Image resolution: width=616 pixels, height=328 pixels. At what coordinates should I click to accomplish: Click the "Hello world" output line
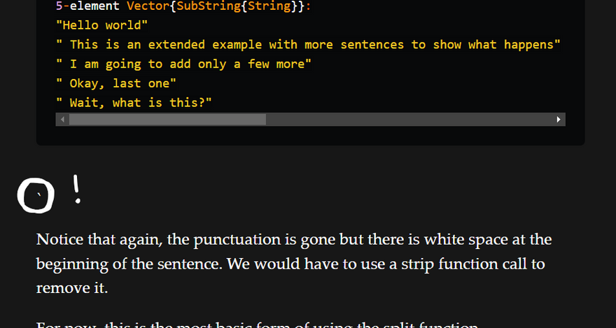(101, 25)
